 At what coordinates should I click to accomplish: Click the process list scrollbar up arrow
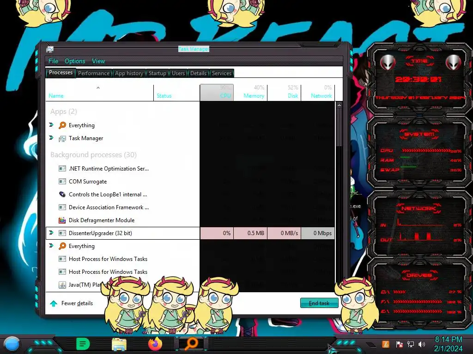(340, 106)
